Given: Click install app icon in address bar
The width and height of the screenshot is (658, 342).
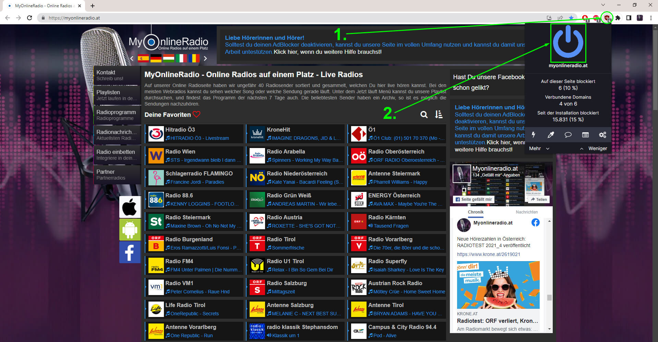Looking at the screenshot, I should click(549, 18).
